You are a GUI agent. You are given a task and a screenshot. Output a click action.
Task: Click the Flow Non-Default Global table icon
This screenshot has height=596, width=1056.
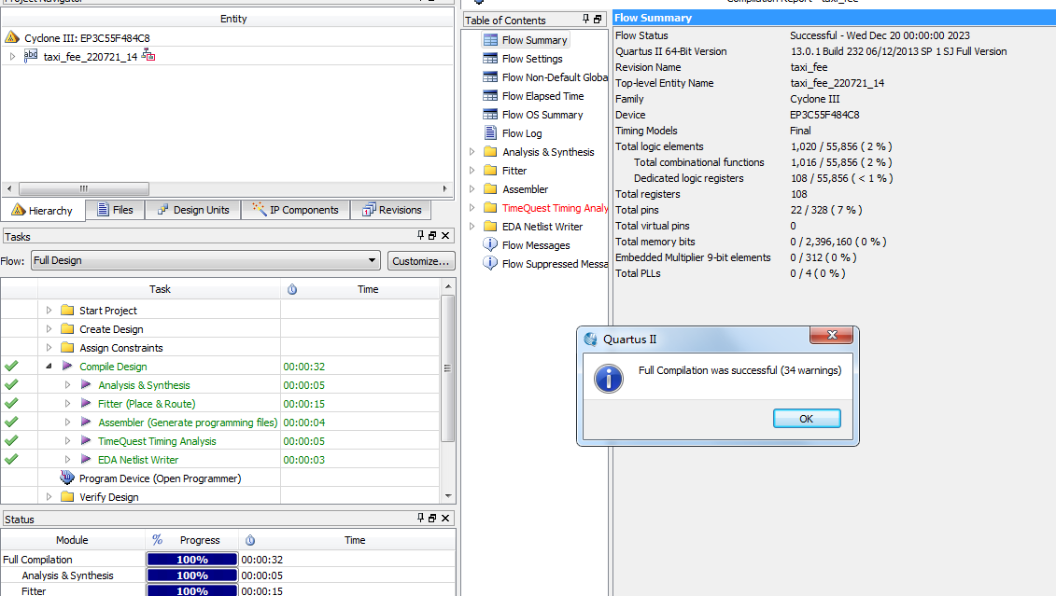point(490,77)
